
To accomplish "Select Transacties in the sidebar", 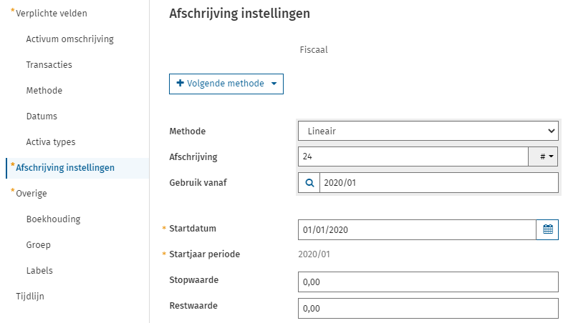I will pos(49,65).
